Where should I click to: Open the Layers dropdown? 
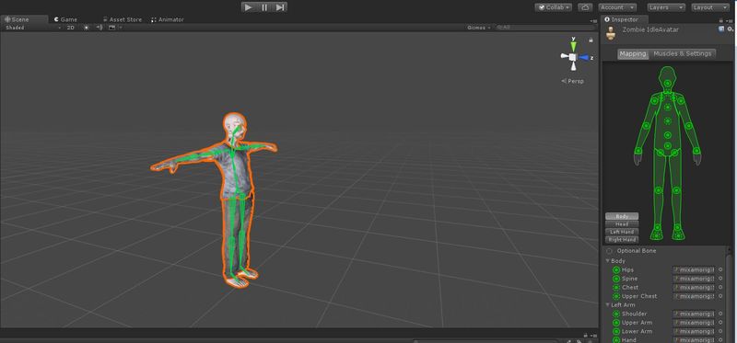[666, 7]
